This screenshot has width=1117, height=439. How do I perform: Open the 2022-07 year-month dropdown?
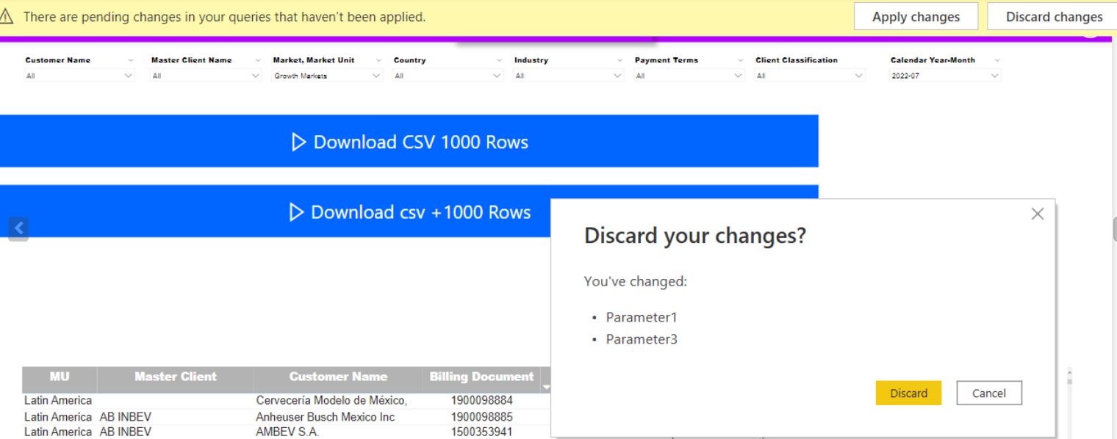[x=945, y=76]
